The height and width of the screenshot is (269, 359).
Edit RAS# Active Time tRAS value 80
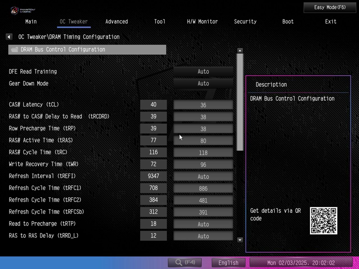(203, 141)
